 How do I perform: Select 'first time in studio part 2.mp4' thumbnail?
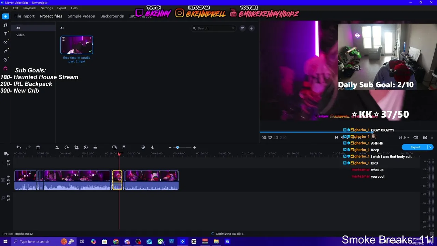(77, 45)
